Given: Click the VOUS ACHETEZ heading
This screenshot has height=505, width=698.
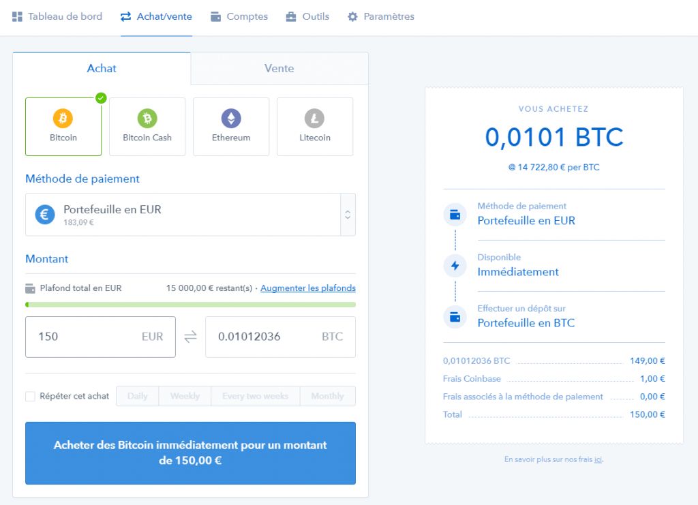Looking at the screenshot, I should click(553, 109).
